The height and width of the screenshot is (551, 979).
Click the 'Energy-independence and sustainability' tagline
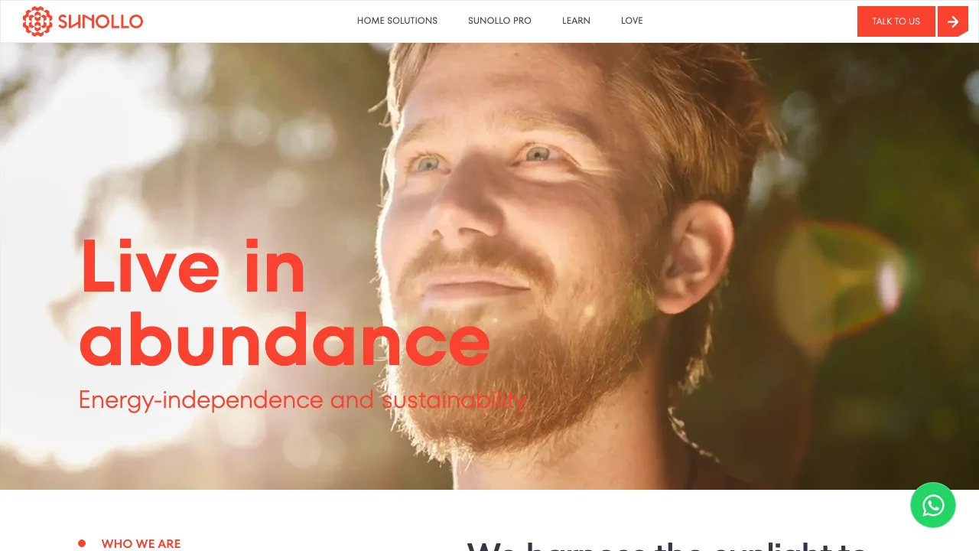303,399
